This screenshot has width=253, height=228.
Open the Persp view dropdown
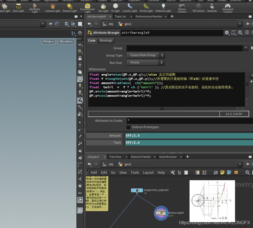(x=48, y=42)
